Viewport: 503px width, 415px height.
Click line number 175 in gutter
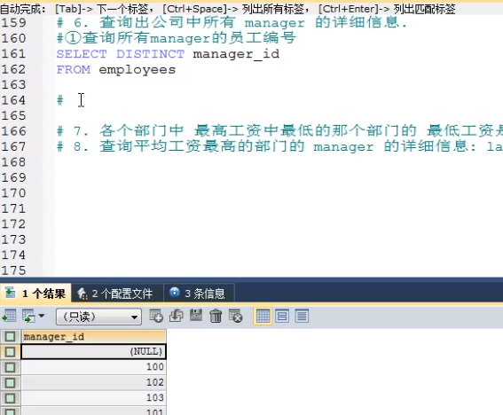(x=13, y=270)
